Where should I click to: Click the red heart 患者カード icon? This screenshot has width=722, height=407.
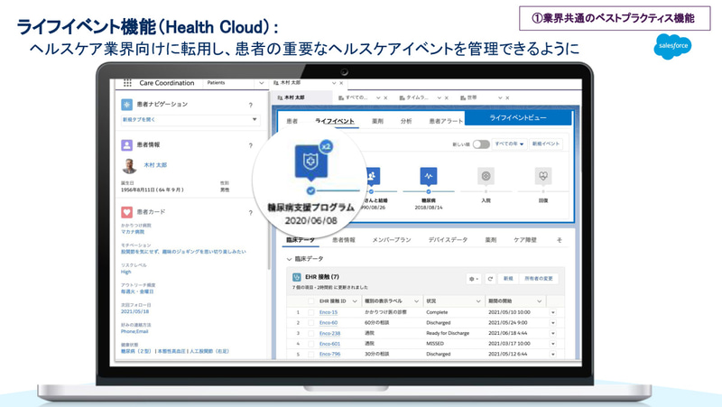tap(126, 212)
